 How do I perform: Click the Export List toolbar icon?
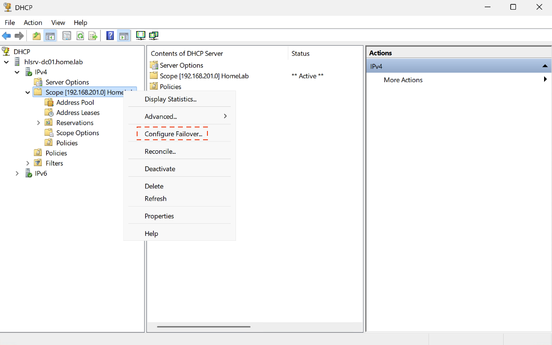point(93,36)
